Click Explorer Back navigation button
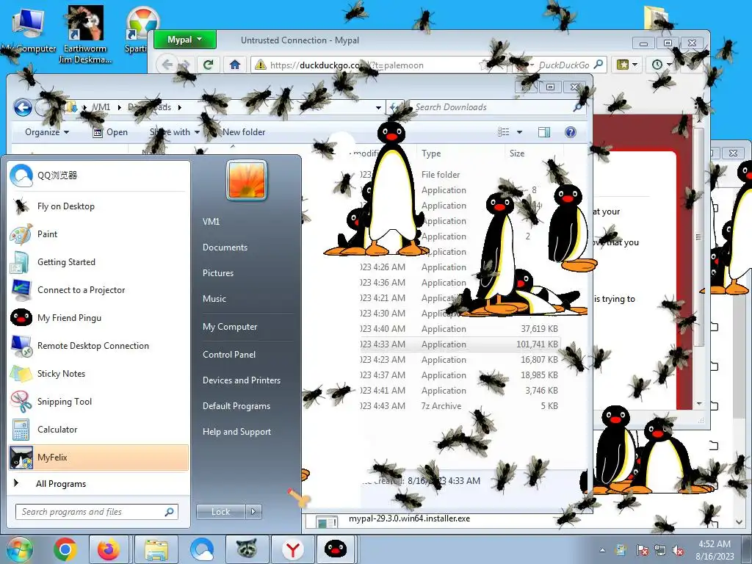 point(23,107)
